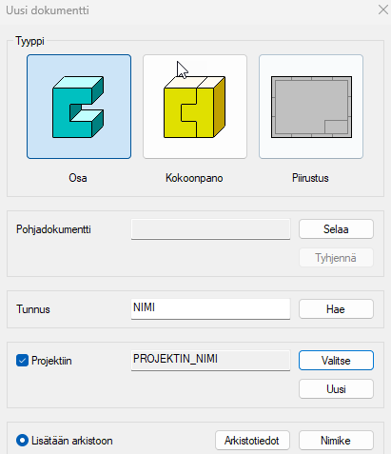Choose the yellow Kokoonpano assembly icon
The width and height of the screenshot is (391, 454).
(x=195, y=107)
